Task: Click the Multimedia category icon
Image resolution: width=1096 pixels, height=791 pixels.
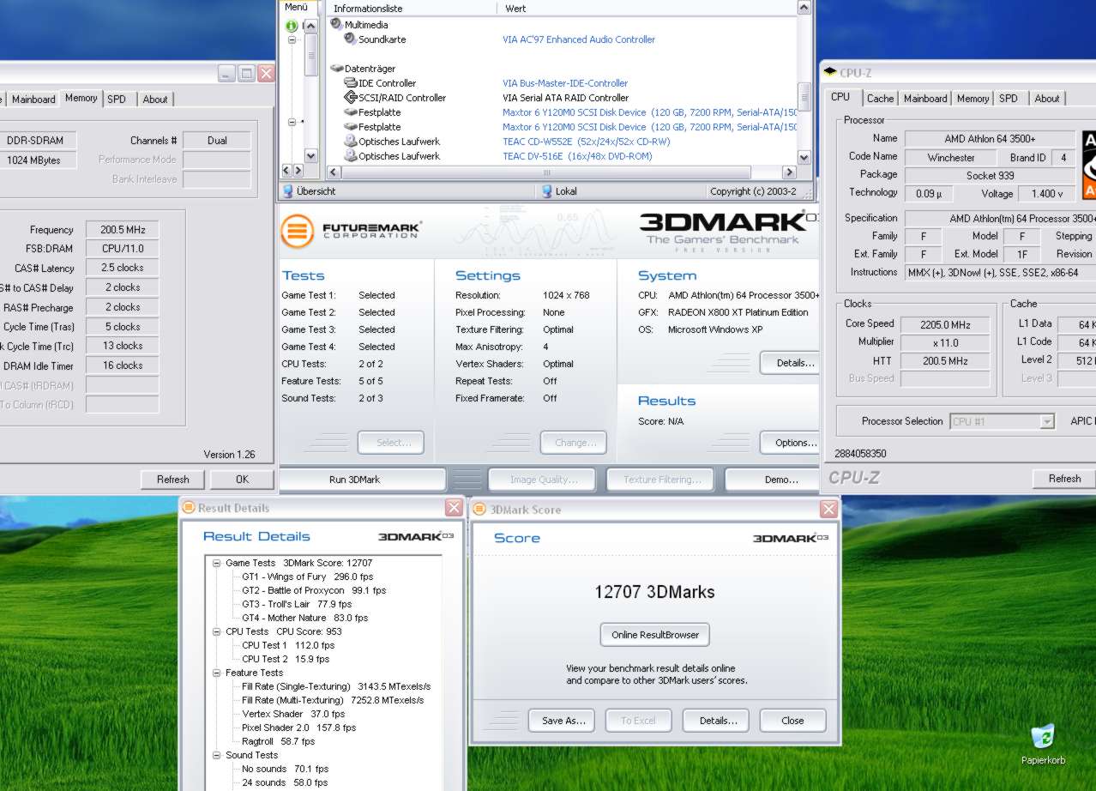Action: (x=336, y=25)
